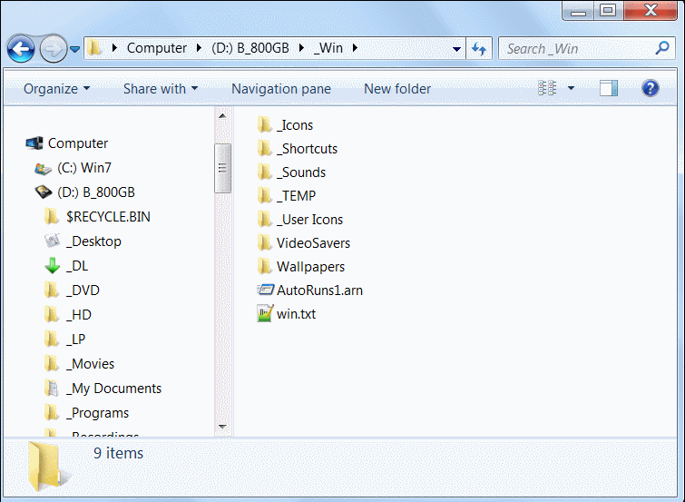
Task: Expand arrow before Computer in address bar
Action: coord(114,48)
